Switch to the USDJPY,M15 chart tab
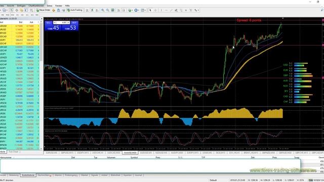Screen dimensions: 324x182 [x=83, y=153]
